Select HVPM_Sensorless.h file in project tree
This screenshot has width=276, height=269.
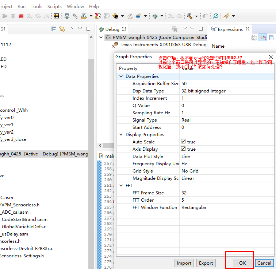click(20, 205)
